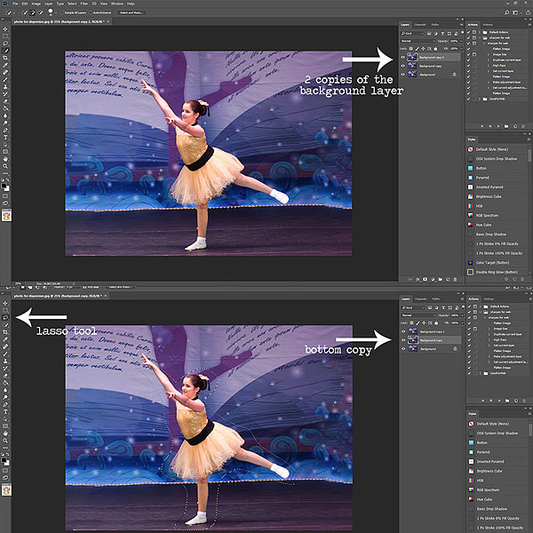Screen dimensions: 533x533
Task: Switch to Paths tab in lower window
Action: (x=436, y=298)
